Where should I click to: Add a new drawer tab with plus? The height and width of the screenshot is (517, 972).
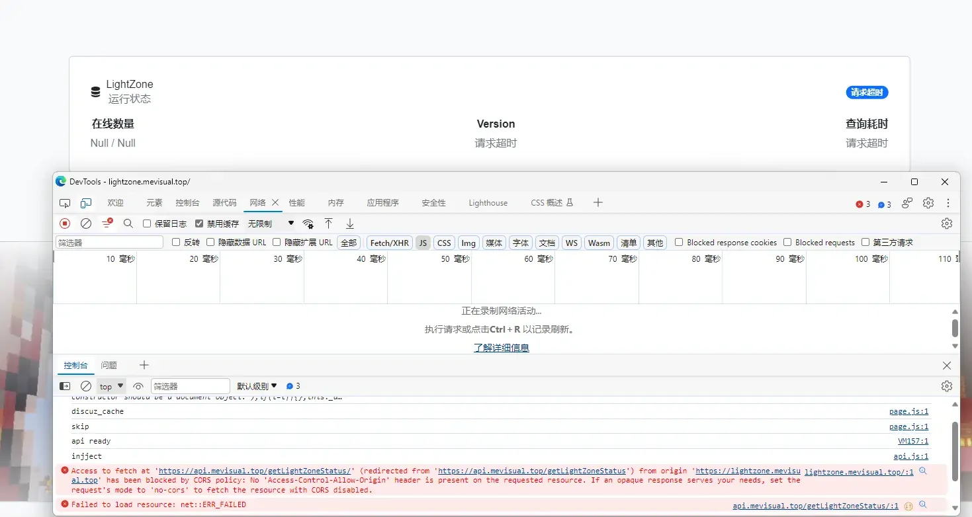pyautogui.click(x=144, y=365)
